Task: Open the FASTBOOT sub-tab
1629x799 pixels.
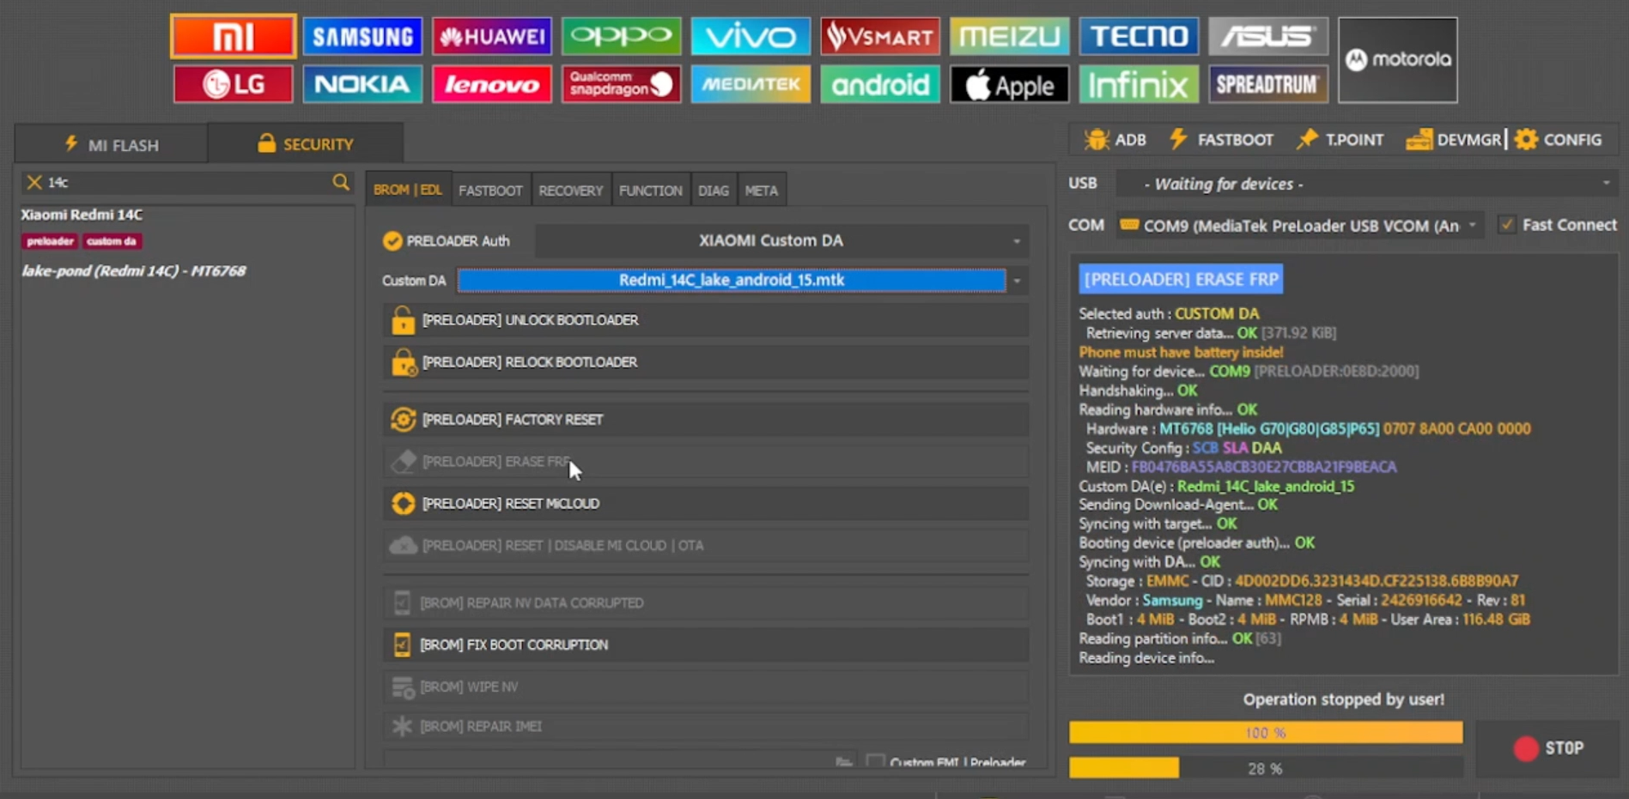Action: 490,191
